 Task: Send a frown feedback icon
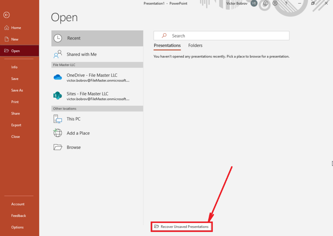pyautogui.click(x=275, y=3)
